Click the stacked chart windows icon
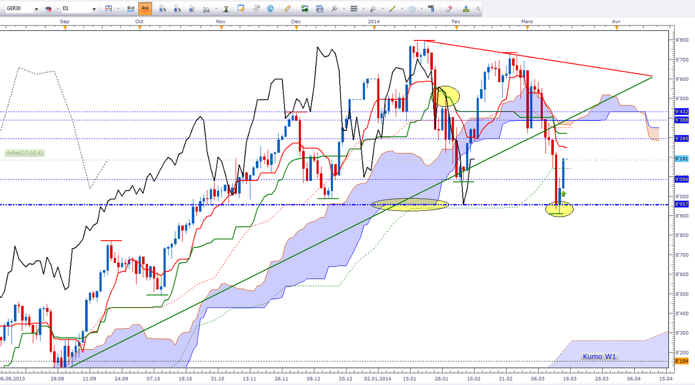The image size is (695, 385). click(319, 9)
